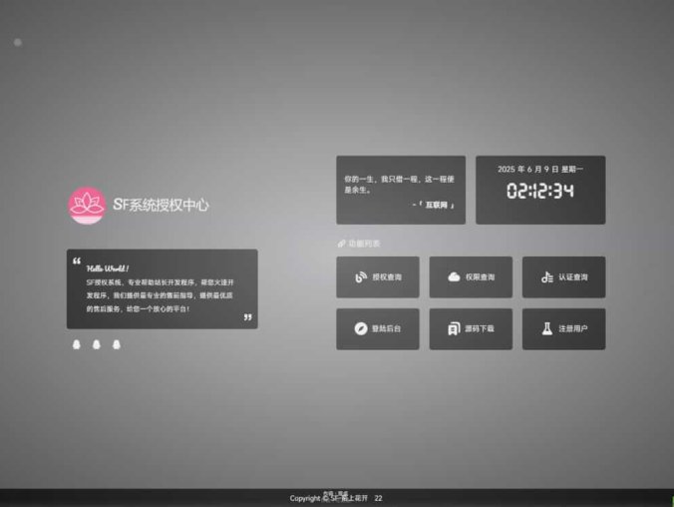This screenshot has width=674, height=507.
Task: Click the 互联网 quote source text
Action: point(436,205)
